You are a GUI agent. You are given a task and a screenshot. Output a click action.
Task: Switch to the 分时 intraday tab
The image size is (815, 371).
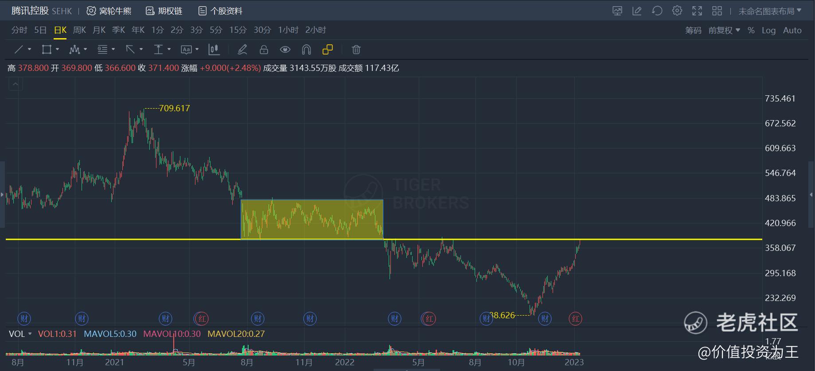pyautogui.click(x=19, y=30)
